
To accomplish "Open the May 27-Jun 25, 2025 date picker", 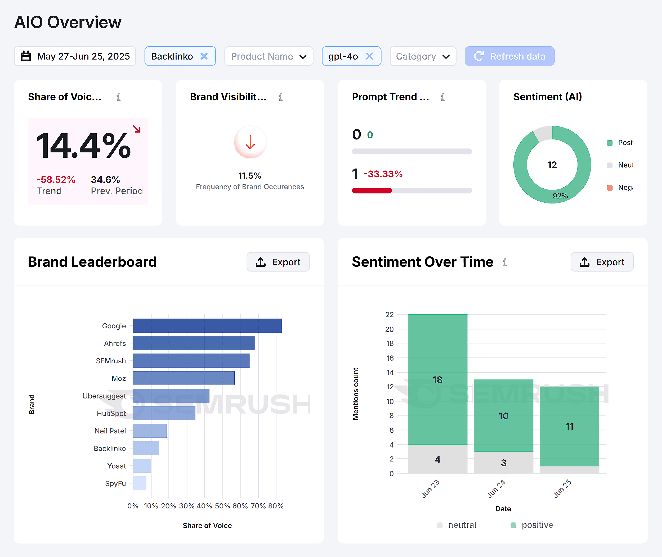I will point(83,56).
